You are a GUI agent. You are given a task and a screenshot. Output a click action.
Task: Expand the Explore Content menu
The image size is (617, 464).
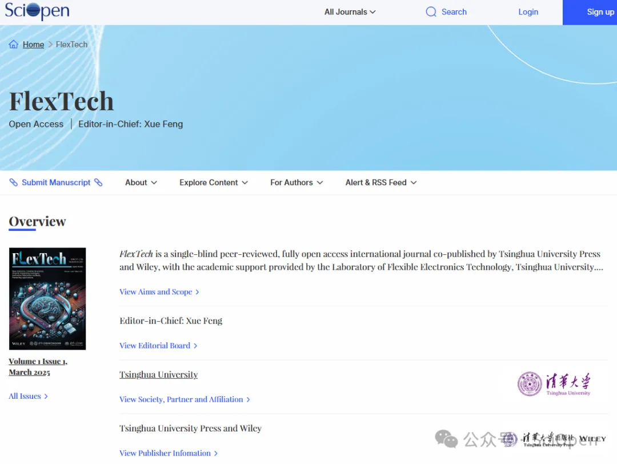(214, 182)
